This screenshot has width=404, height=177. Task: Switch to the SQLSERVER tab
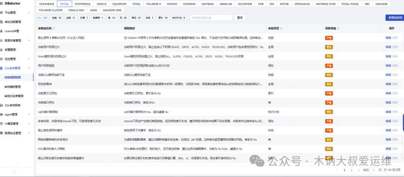pyautogui.click(x=119, y=4)
